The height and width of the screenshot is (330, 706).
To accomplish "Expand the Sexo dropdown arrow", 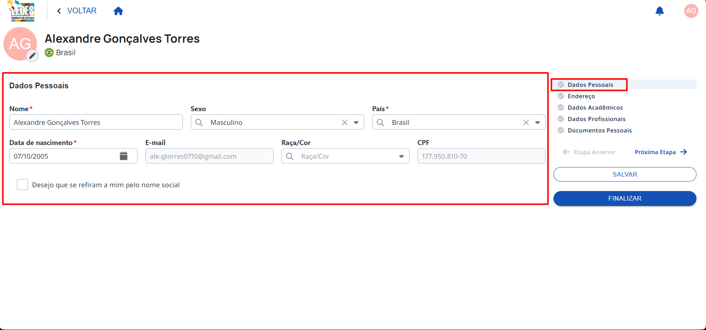I will [x=356, y=123].
